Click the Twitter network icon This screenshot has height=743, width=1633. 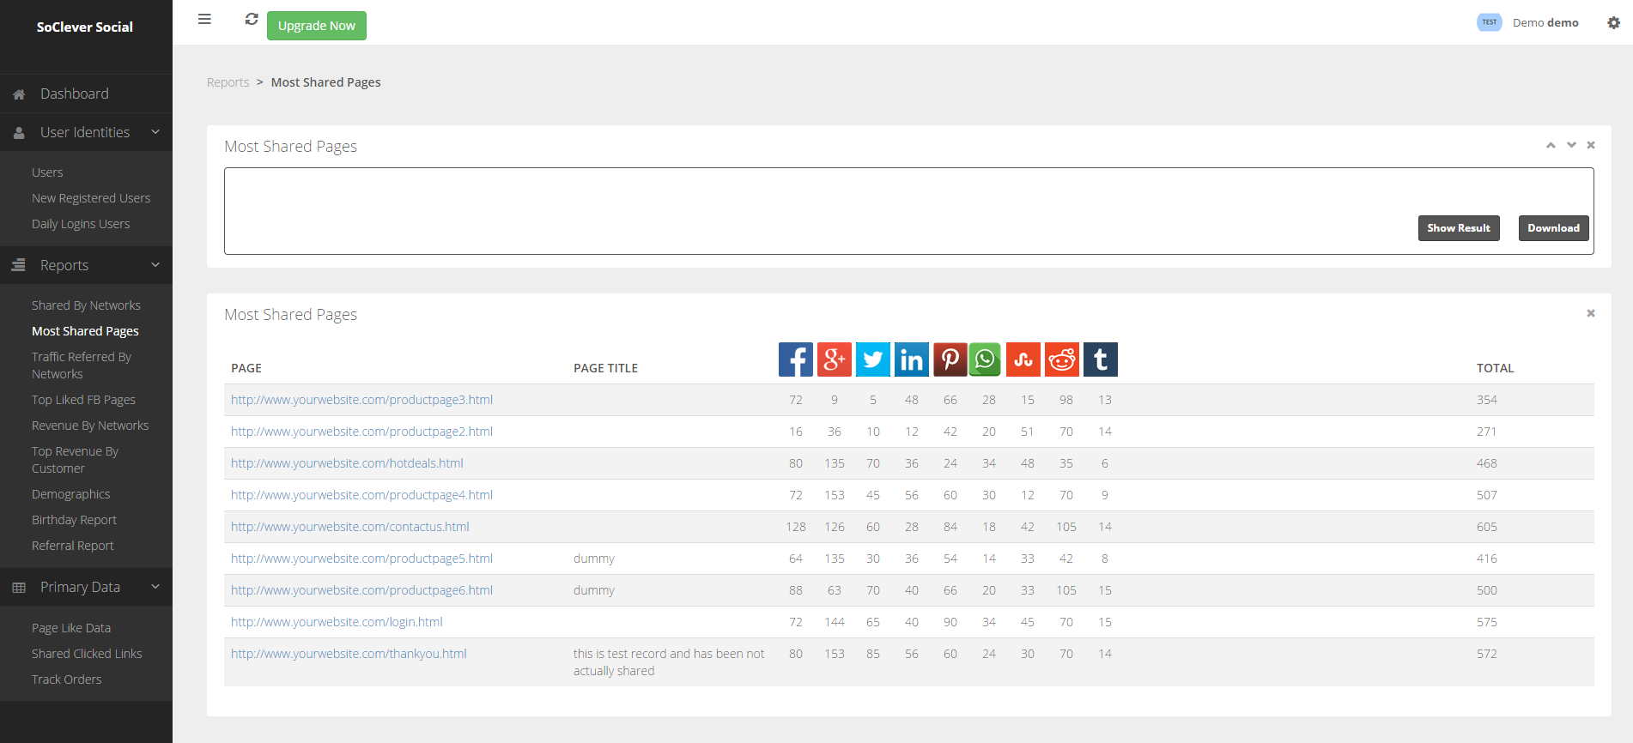coord(873,359)
